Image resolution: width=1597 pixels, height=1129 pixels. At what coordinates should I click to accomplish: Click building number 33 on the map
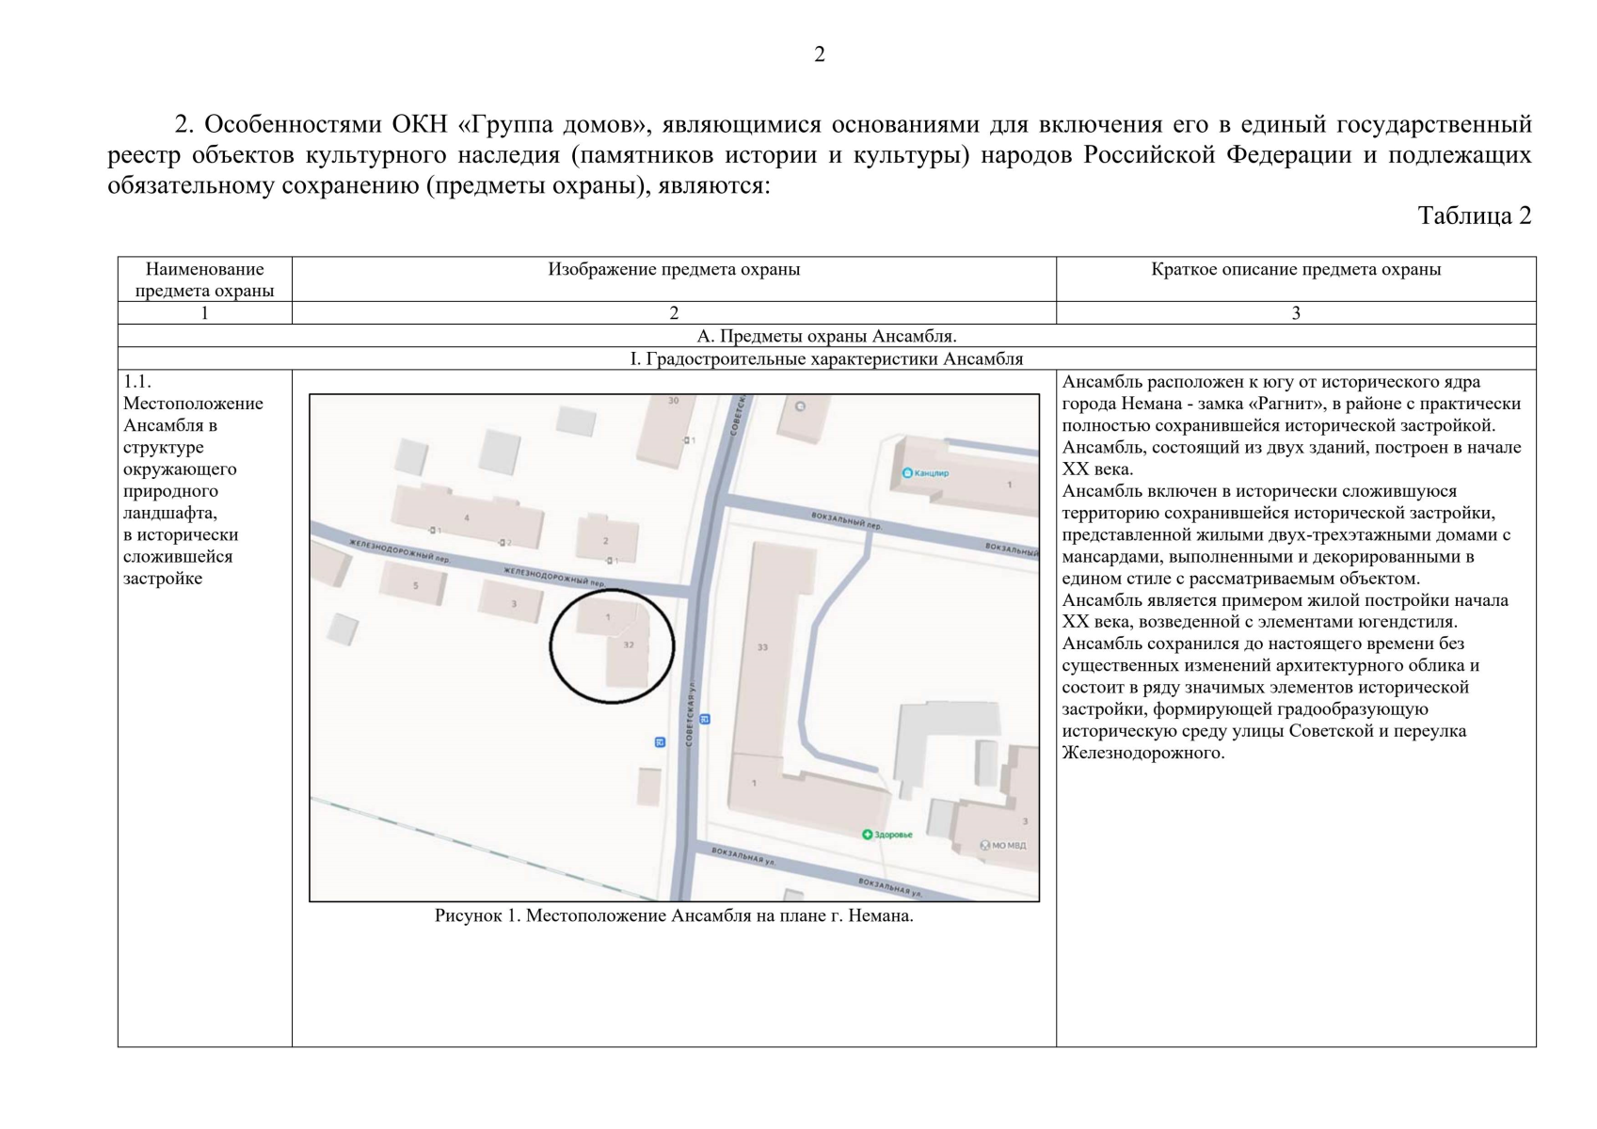(x=762, y=647)
